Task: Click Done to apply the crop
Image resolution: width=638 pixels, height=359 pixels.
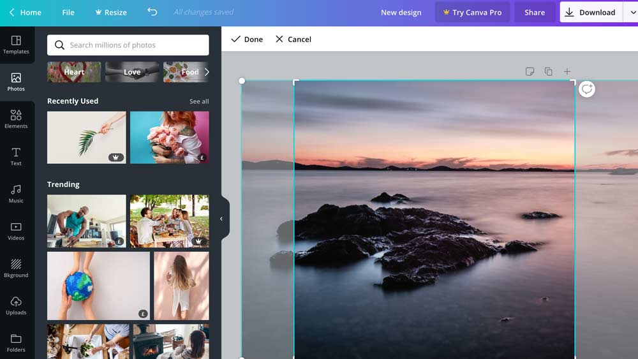Action: 247,39
